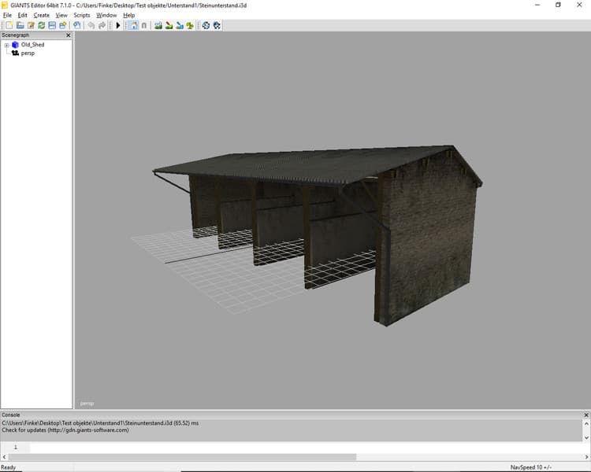This screenshot has width=591, height=472.
Task: Open the Window menu
Action: click(x=106, y=15)
